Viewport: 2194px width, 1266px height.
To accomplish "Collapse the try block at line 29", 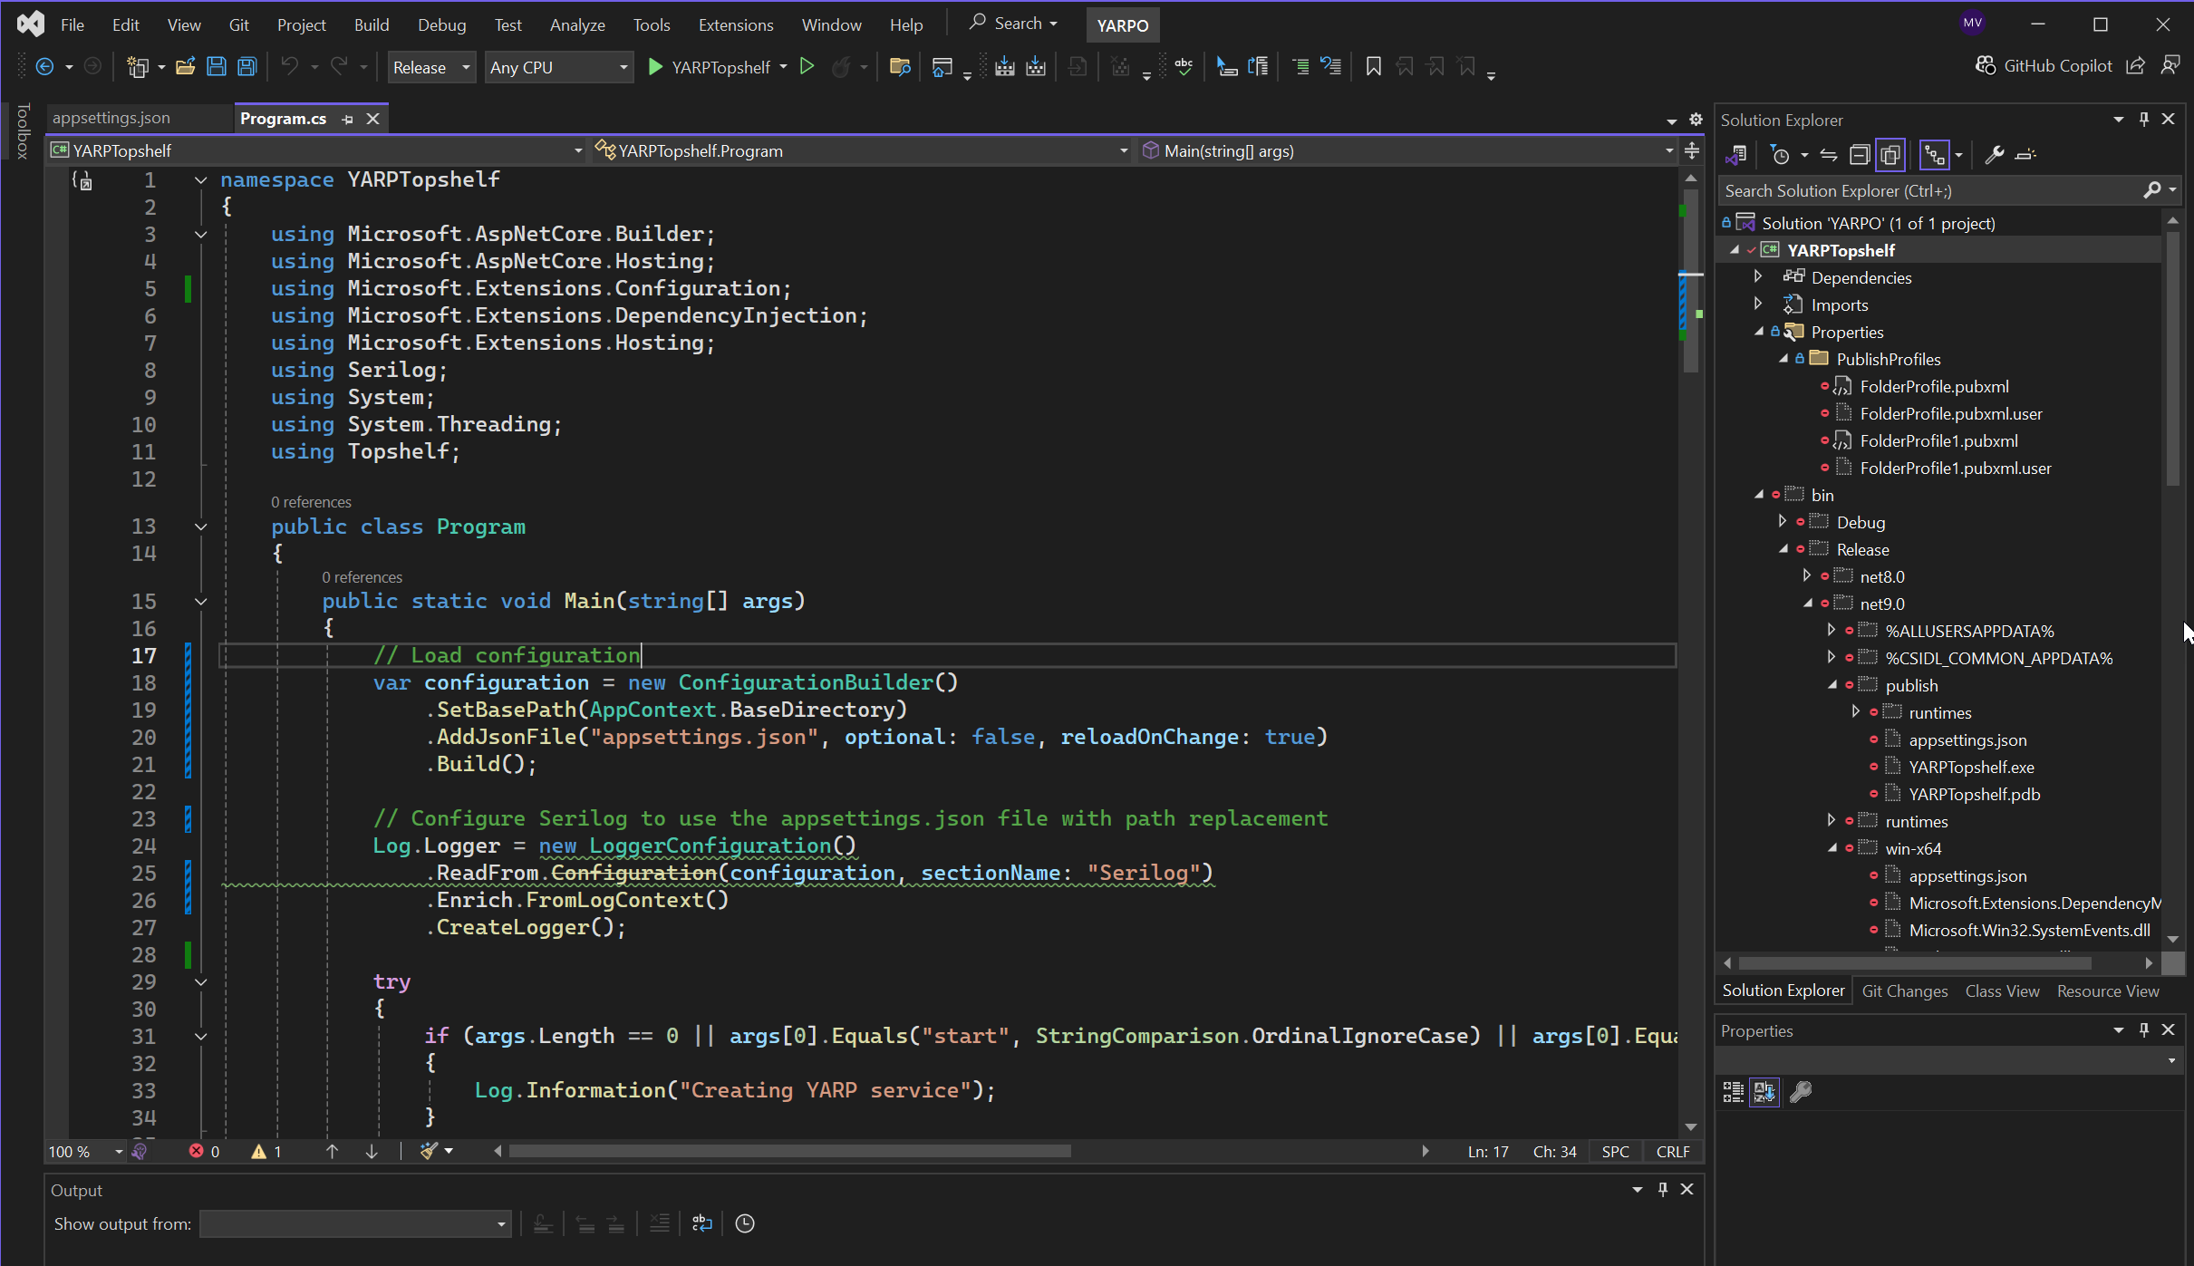I will pyautogui.click(x=201, y=981).
